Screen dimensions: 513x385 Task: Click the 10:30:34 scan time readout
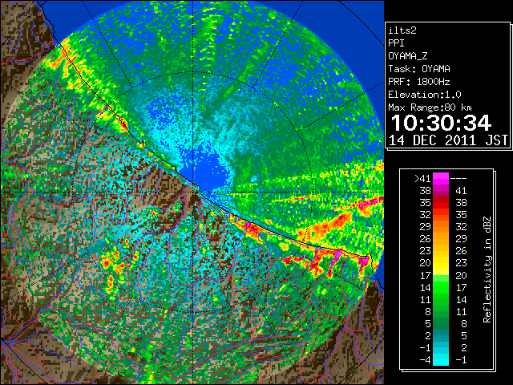pyautogui.click(x=441, y=123)
